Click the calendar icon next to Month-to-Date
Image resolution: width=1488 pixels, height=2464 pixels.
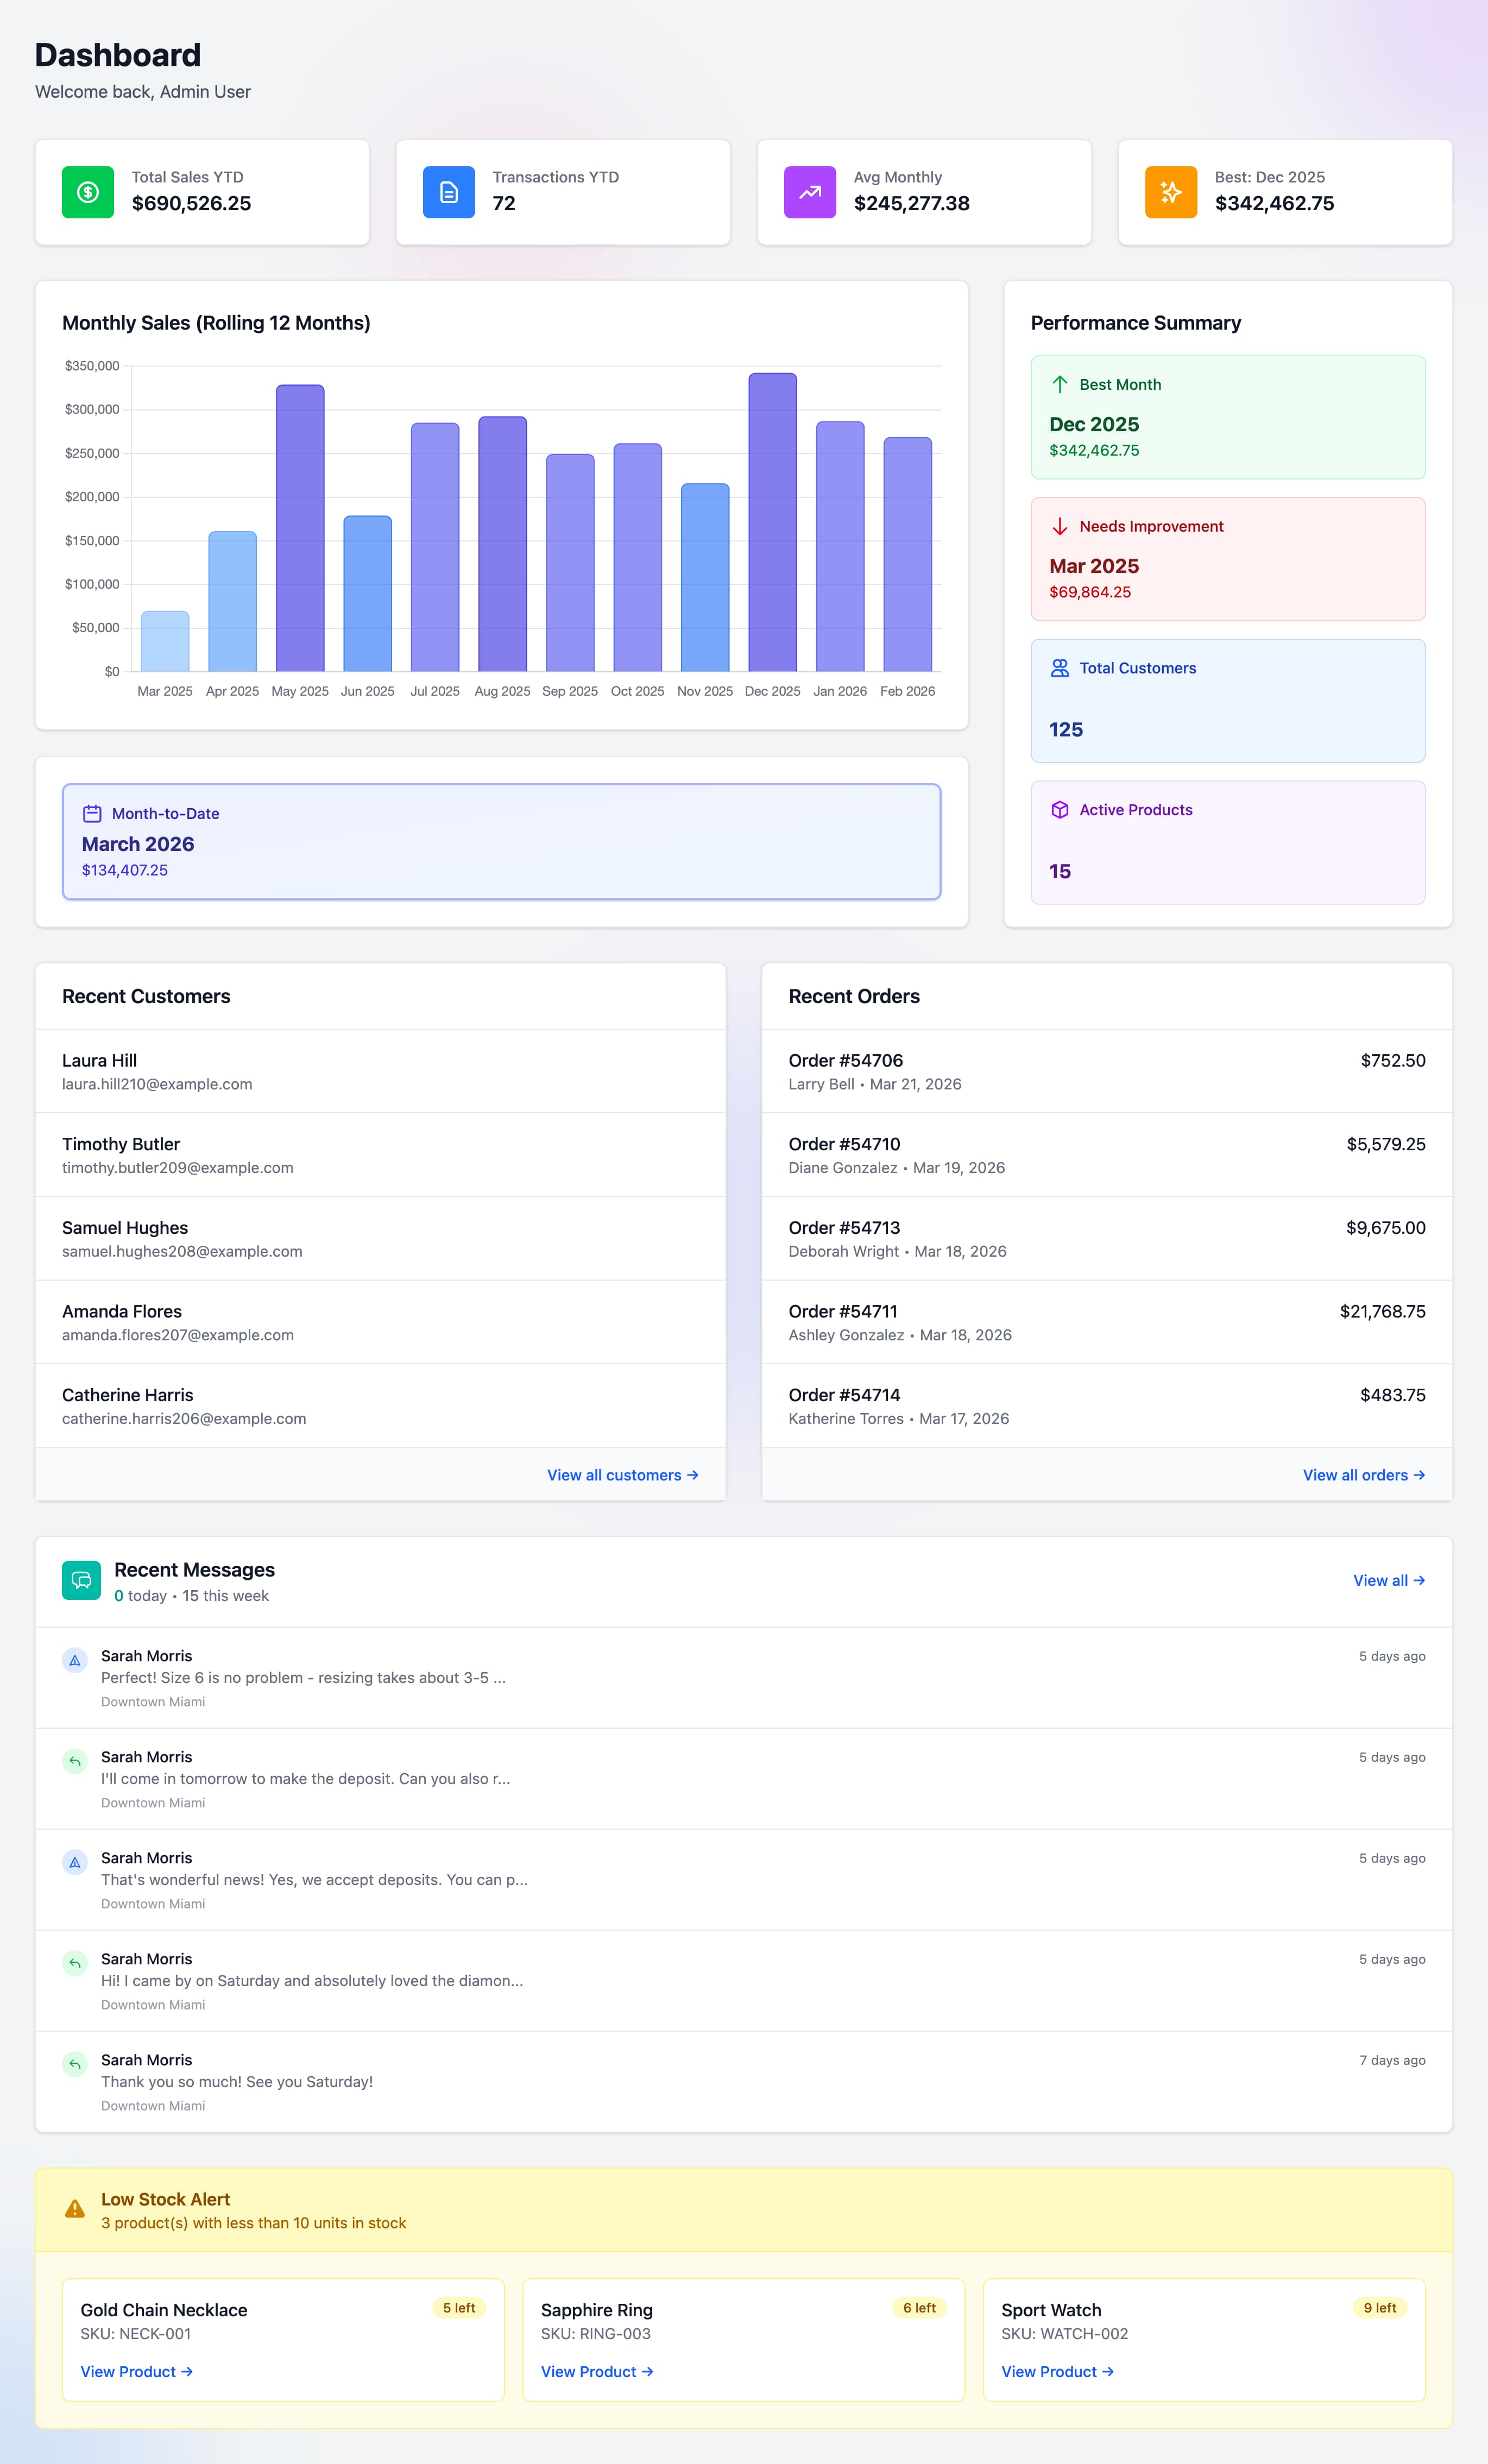(x=93, y=813)
